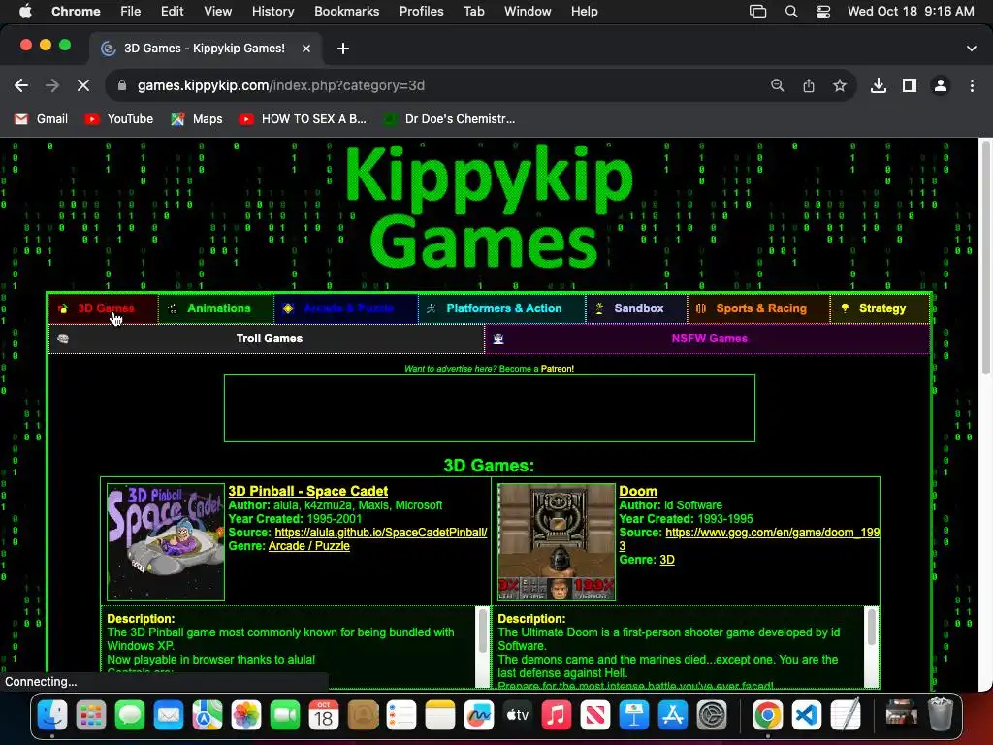The height and width of the screenshot is (745, 993).
Task: Open the Chrome menu in menu bar
Action: click(x=76, y=12)
